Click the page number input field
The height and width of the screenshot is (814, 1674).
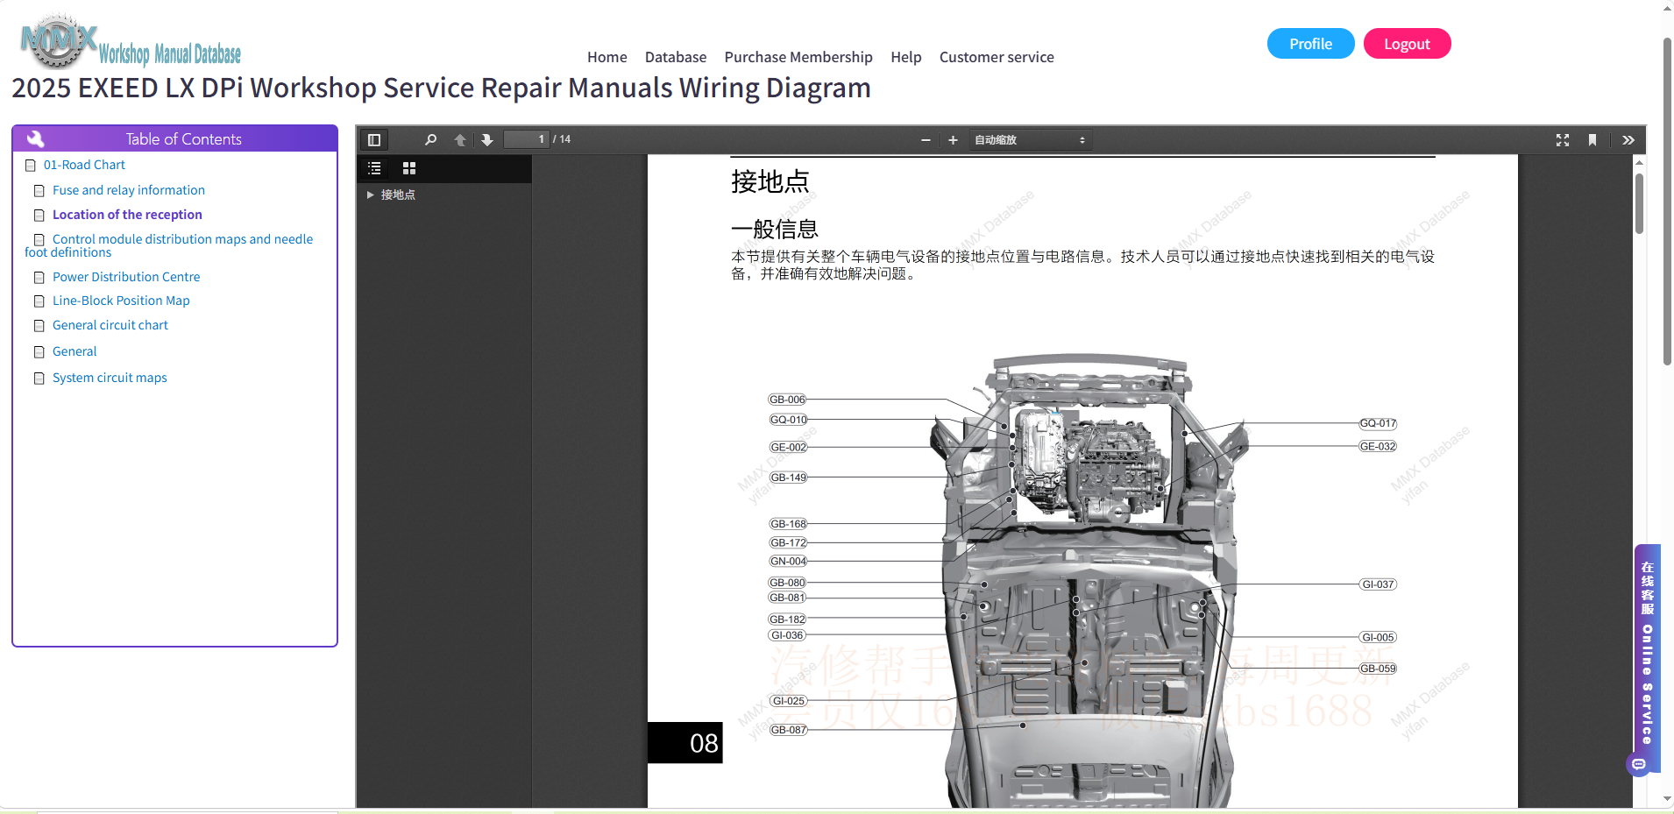[x=527, y=139]
